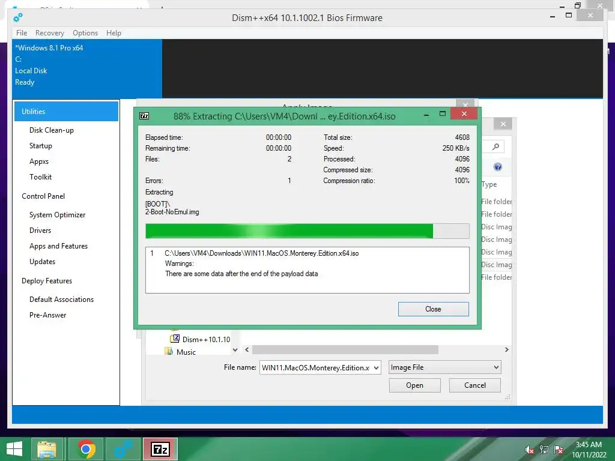Click the Open button in the file dialog

tap(414, 385)
